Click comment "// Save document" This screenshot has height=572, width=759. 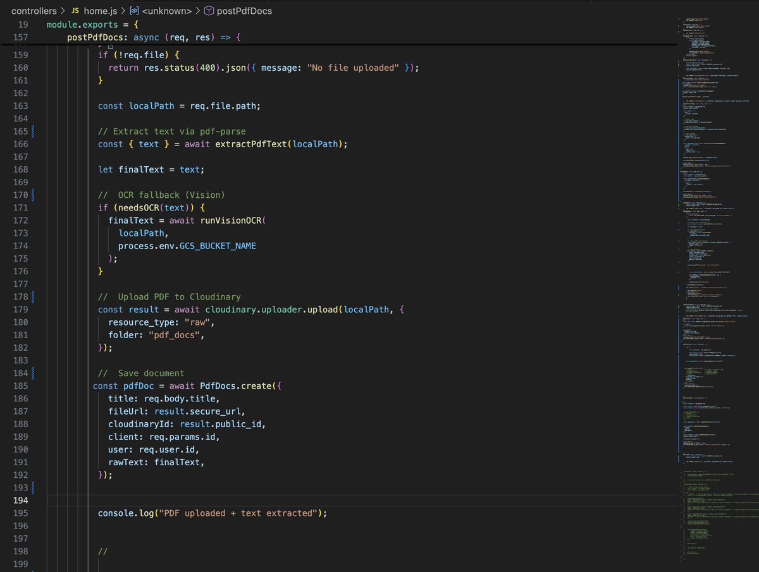tap(141, 373)
